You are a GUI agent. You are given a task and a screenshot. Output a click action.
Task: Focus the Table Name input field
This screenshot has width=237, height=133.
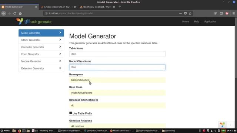(x=117, y=54)
